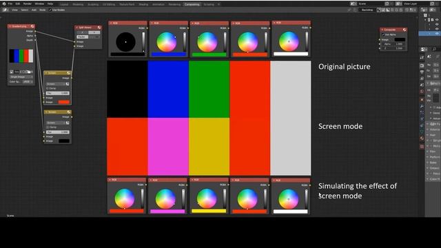The image size is (441, 248).
Task: Toggle Clamp in the upper Screen node
Action: click(48, 88)
